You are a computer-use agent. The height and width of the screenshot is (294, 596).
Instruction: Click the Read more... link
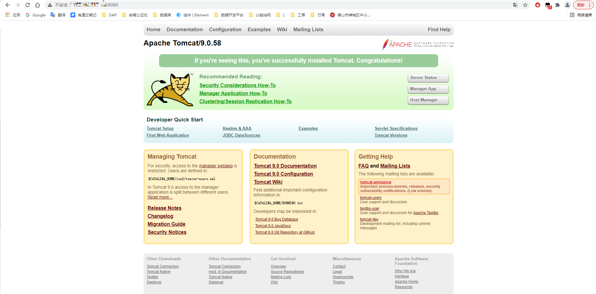[x=160, y=197]
